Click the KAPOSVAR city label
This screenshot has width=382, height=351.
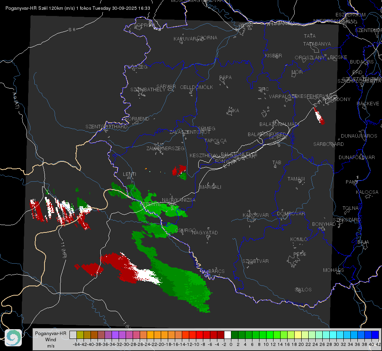(x=256, y=215)
